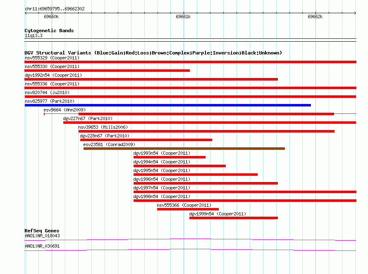Click the 69661k ruler tick label
Viewport: 368px width, 274px height.
point(183,17)
